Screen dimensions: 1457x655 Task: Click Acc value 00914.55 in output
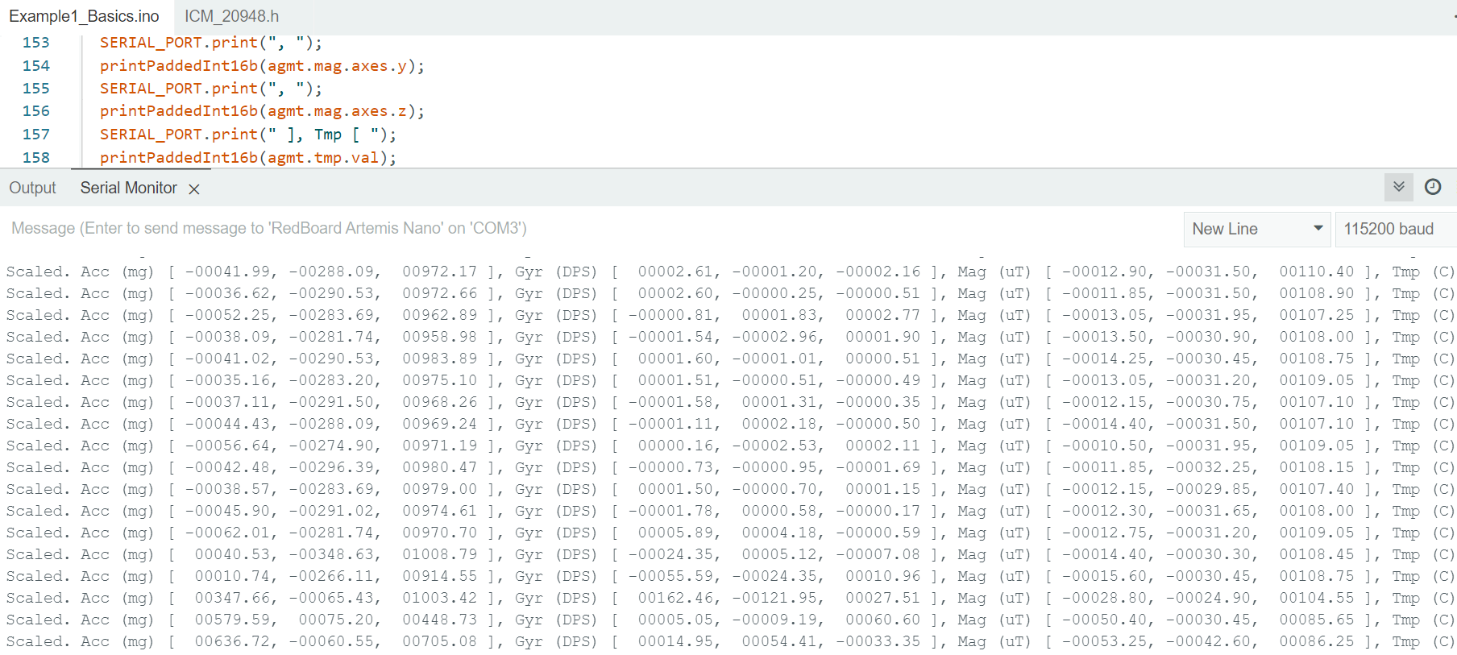(x=439, y=577)
